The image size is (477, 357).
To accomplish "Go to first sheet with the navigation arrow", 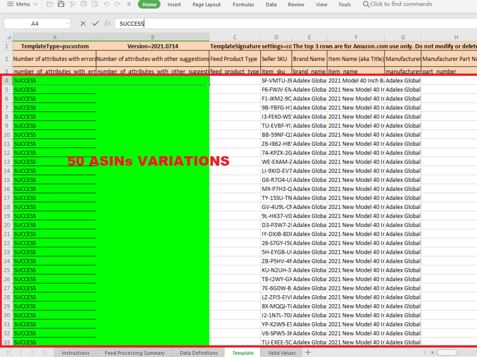I will tap(9, 352).
